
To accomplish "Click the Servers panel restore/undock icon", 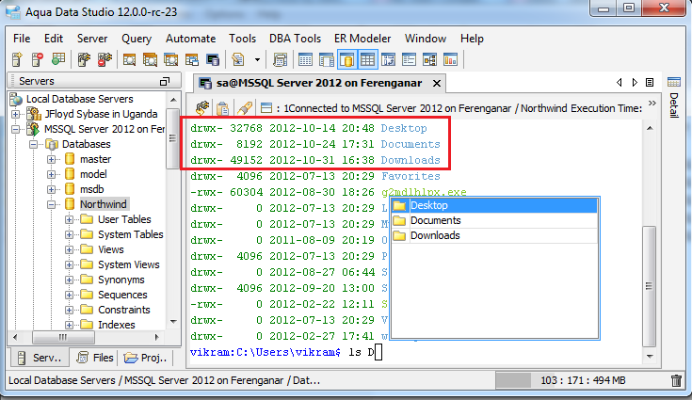I will click(164, 81).
